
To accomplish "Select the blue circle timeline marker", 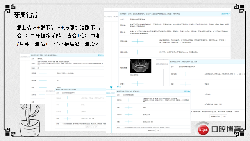I will coord(111,87).
